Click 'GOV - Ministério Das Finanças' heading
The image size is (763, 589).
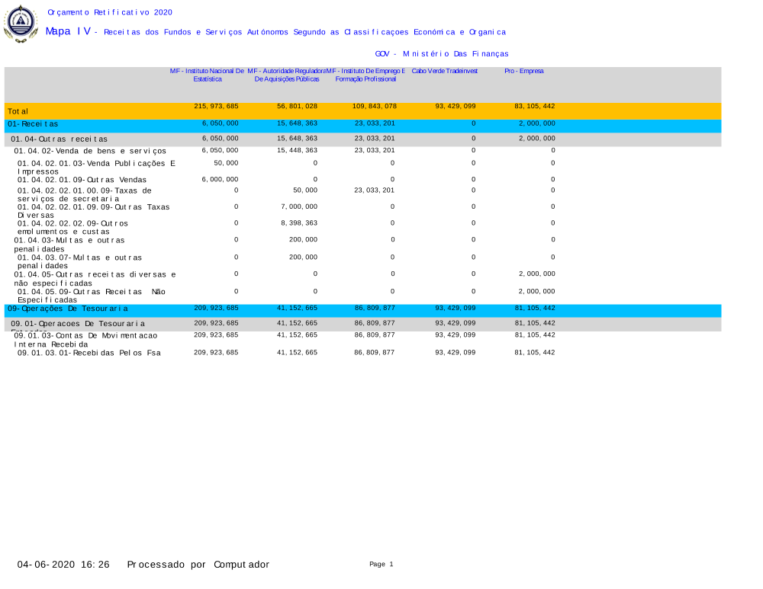[x=442, y=53]
